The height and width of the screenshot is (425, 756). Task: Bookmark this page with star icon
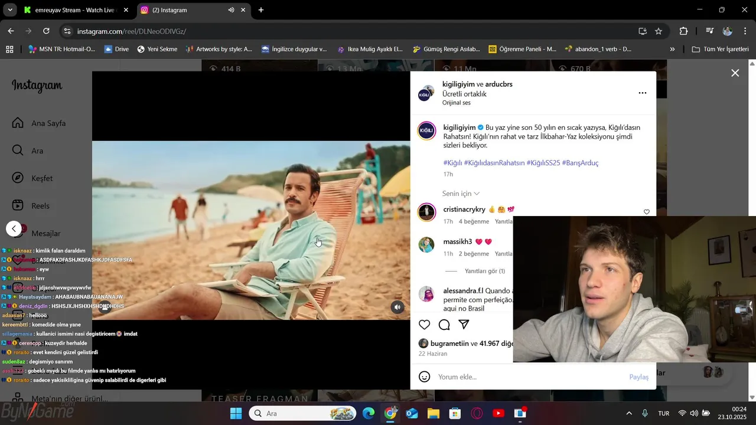pos(659,31)
